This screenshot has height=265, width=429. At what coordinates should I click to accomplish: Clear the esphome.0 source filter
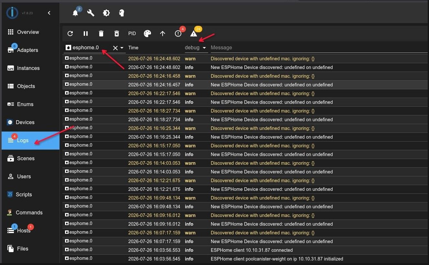click(x=115, y=48)
